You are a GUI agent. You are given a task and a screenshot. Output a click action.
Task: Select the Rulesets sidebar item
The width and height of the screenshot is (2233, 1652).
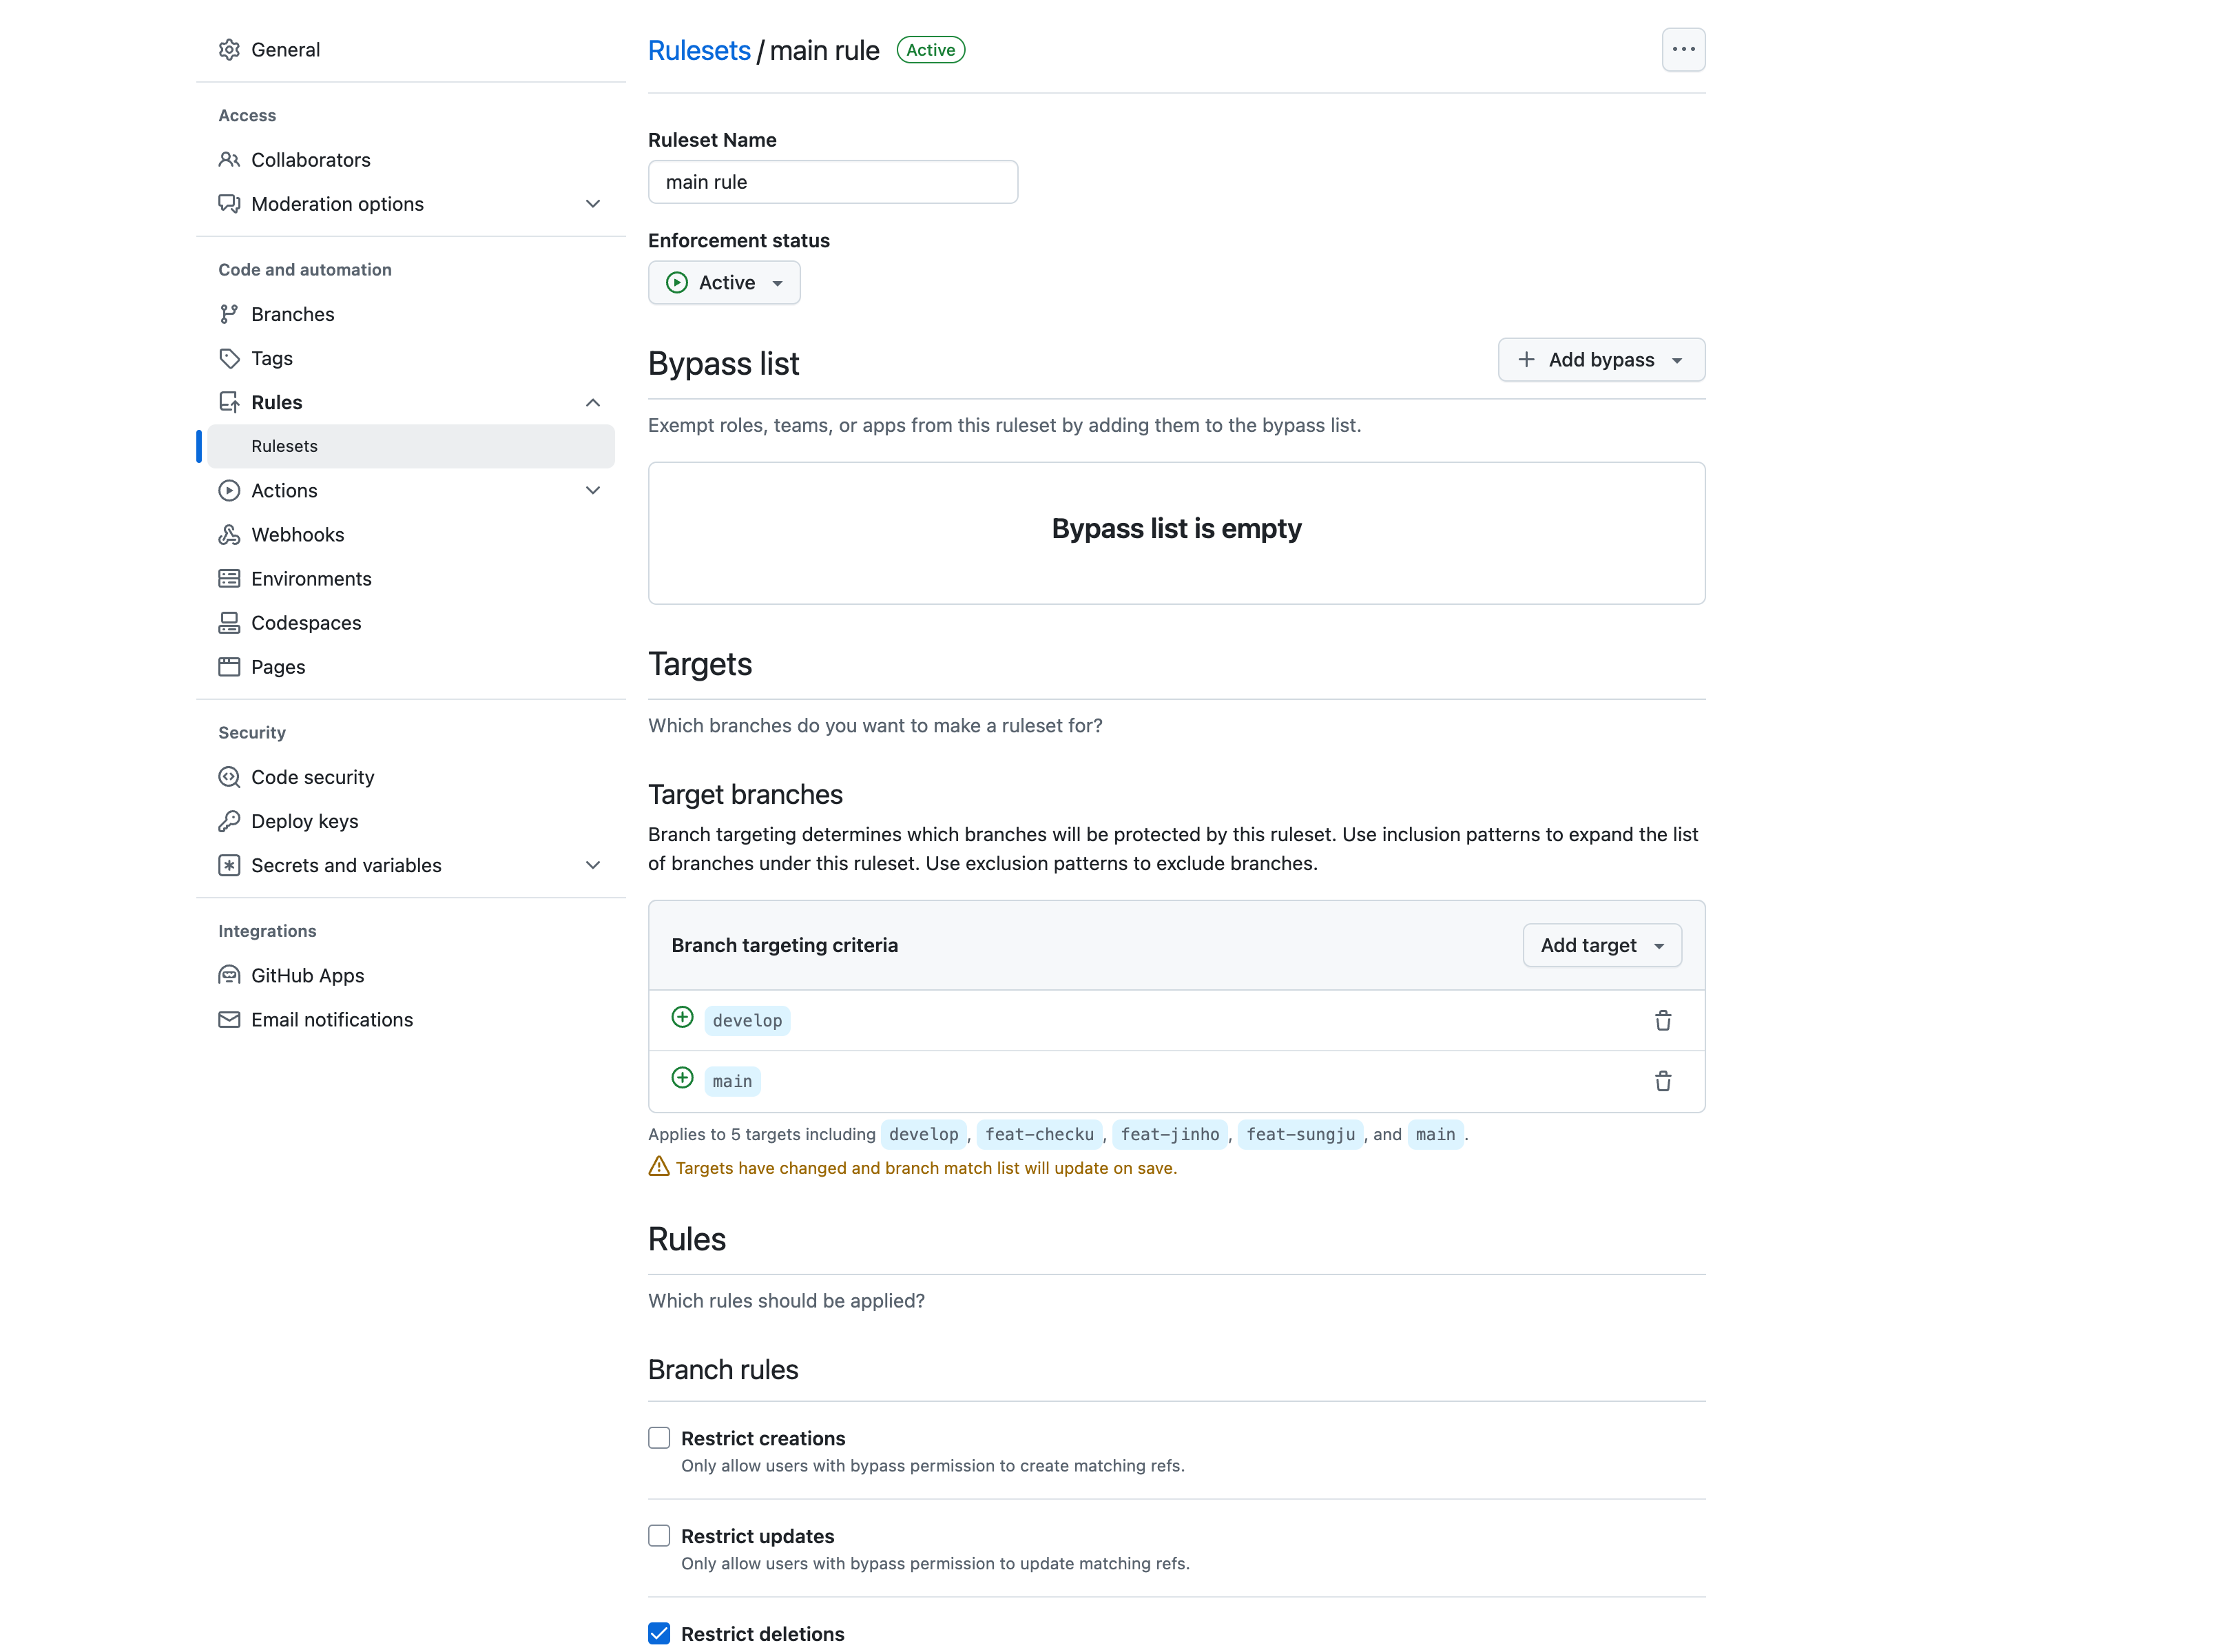[x=285, y=446]
